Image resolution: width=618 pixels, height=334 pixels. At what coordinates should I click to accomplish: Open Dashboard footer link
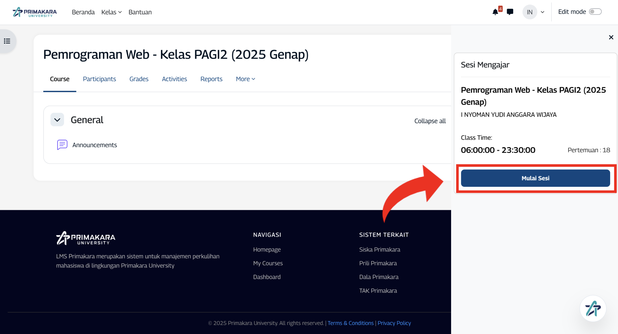[x=267, y=277]
